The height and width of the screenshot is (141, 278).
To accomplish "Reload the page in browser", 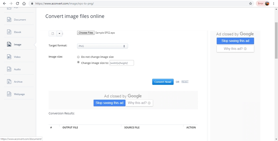I will pyautogui.click(x=17, y=4).
